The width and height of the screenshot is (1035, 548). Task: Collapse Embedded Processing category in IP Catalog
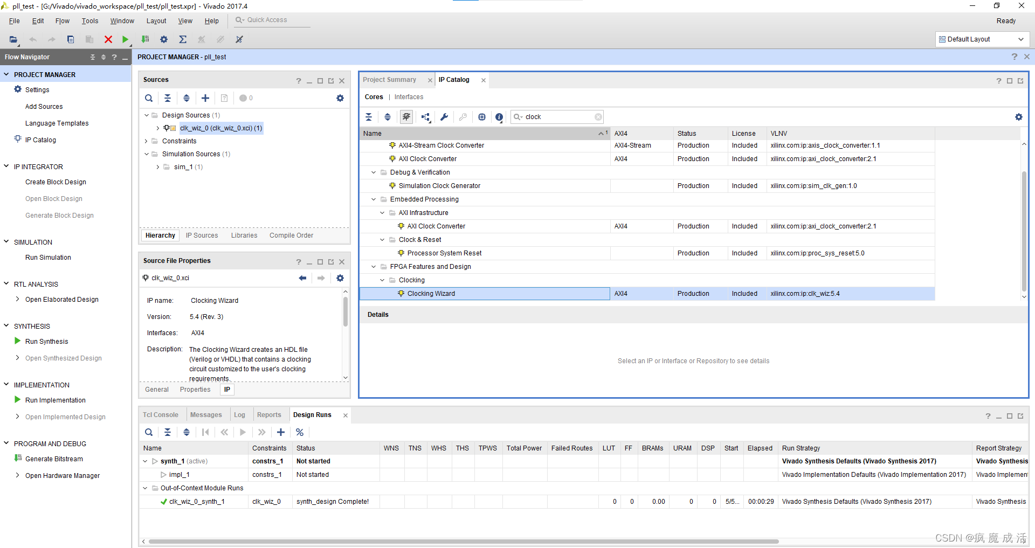click(374, 199)
